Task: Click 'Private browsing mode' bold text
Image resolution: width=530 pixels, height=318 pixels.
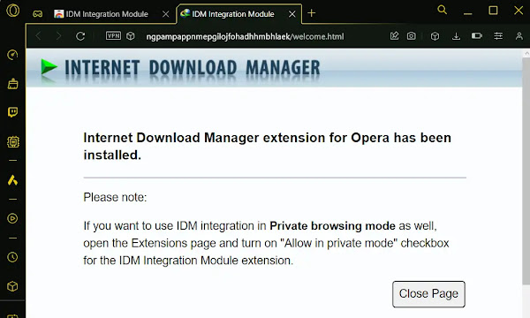Action: [x=332, y=226]
